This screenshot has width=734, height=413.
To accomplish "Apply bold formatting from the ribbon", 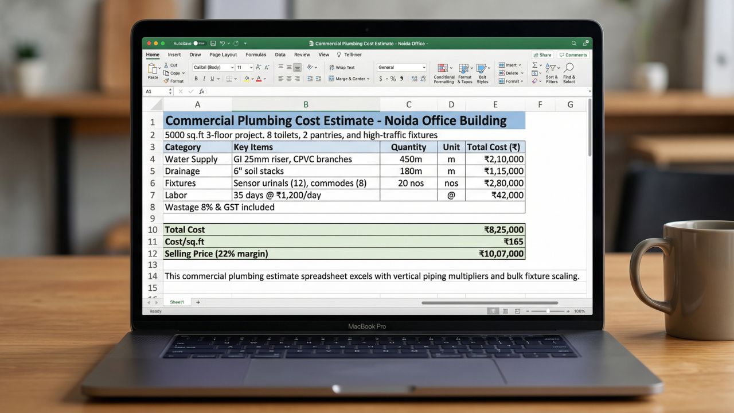I will point(196,79).
